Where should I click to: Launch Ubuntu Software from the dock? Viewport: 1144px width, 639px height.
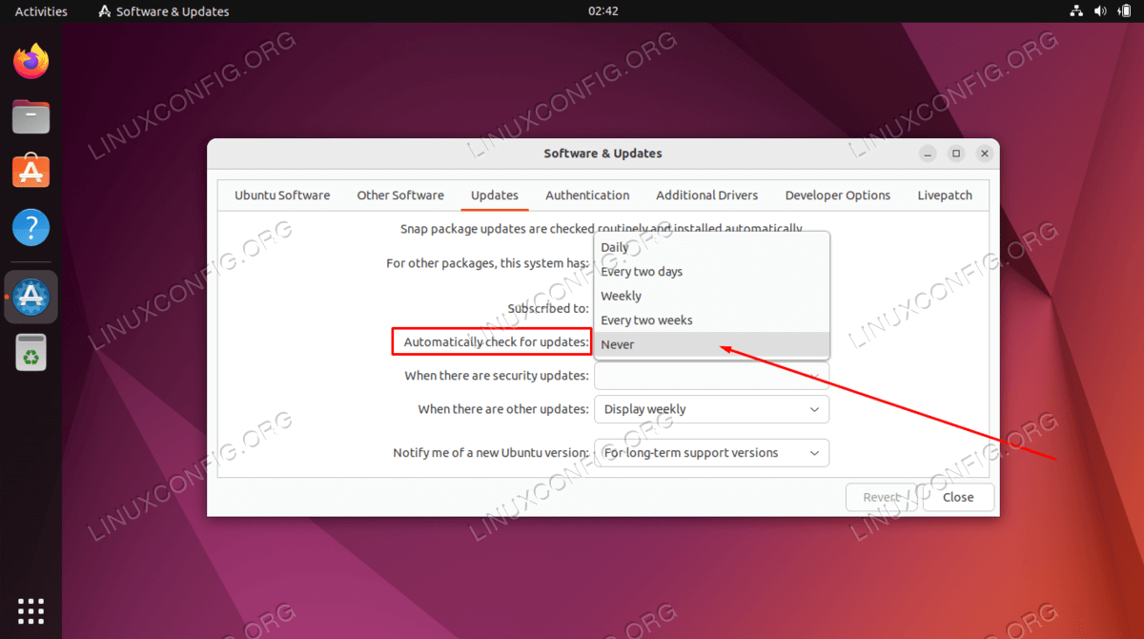31,173
